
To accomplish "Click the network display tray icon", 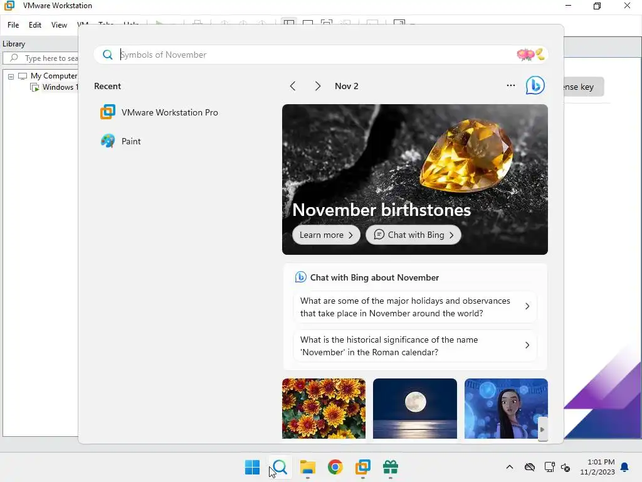I will [x=549, y=467].
